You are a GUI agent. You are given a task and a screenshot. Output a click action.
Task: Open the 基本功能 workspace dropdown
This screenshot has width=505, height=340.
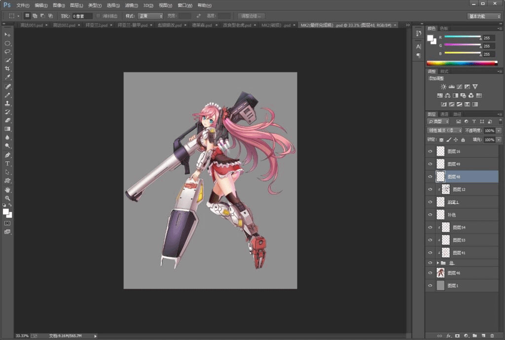[484, 16]
